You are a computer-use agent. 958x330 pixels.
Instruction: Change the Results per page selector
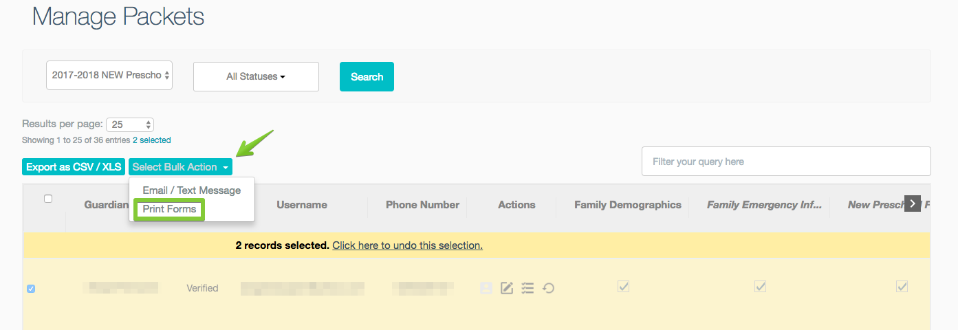[x=130, y=124]
